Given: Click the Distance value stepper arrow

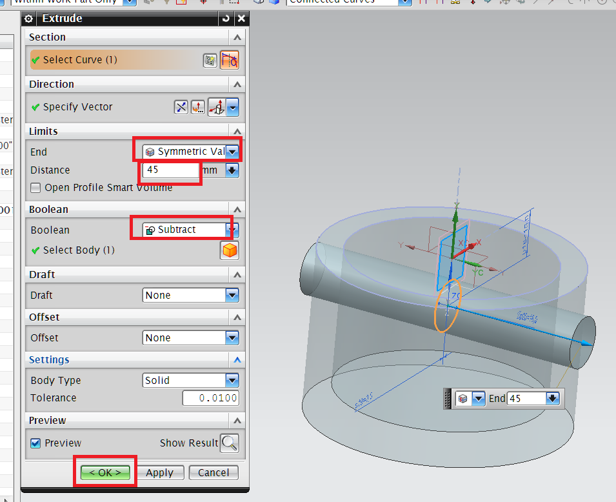Looking at the screenshot, I should click(x=231, y=171).
